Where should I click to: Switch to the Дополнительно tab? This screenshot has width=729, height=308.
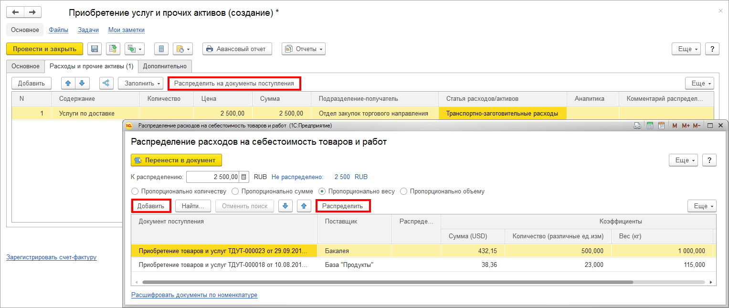pos(165,66)
